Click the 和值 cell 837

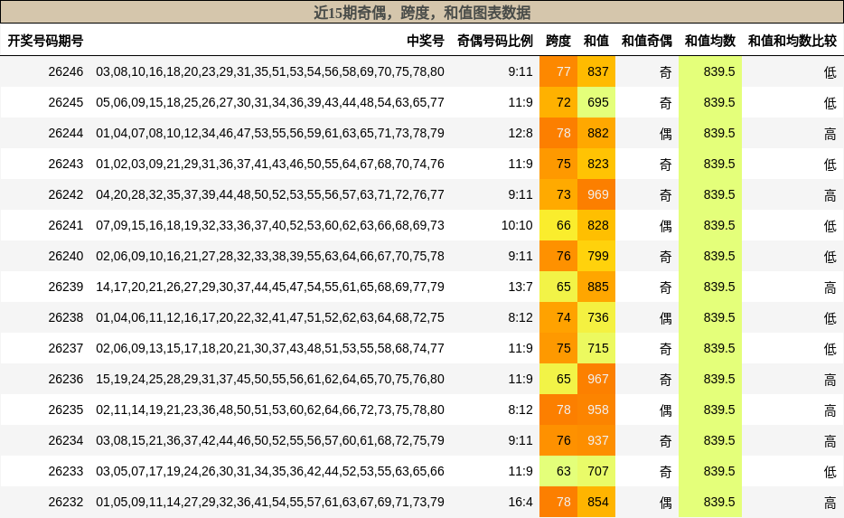click(x=596, y=71)
